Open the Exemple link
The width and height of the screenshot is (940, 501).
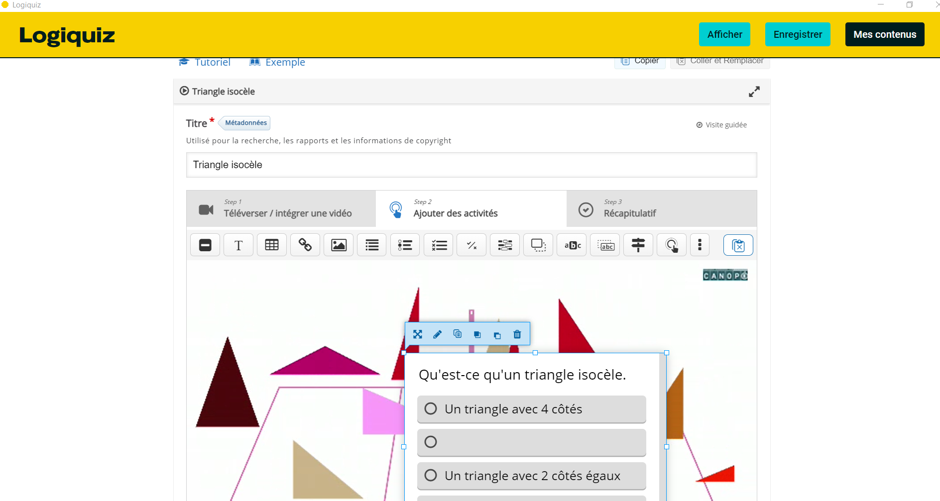277,62
